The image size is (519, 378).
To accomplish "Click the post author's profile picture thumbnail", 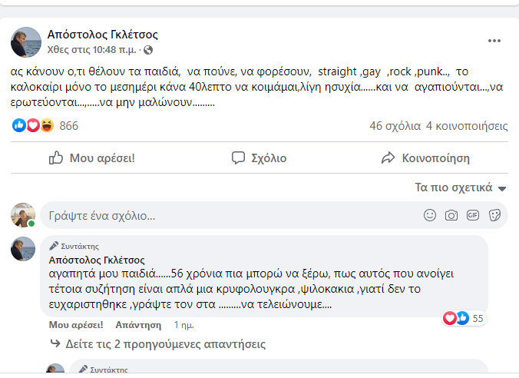I will (23, 41).
